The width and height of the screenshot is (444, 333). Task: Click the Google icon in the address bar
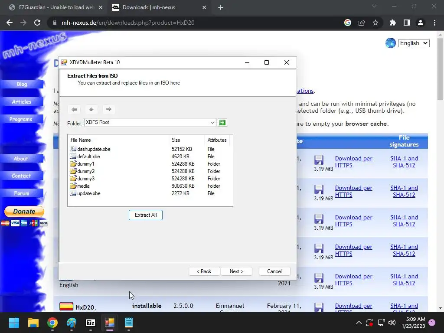click(348, 23)
